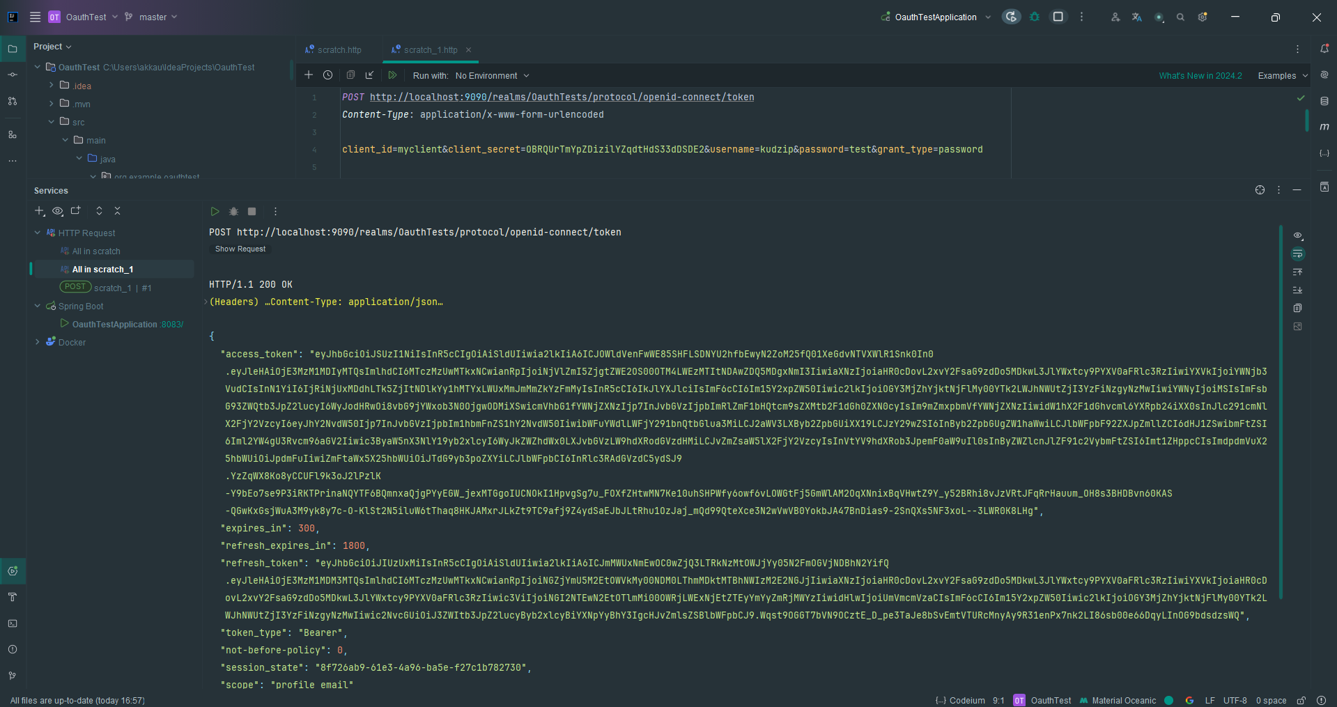This screenshot has height=707, width=1337.
Task: Open the OauthTest project dropdown
Action: (84, 17)
